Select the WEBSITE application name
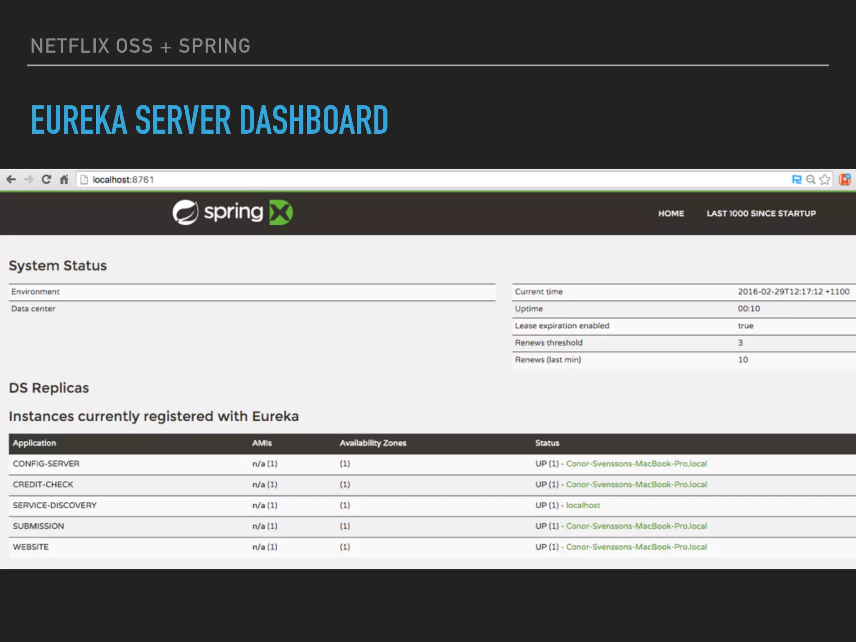 [x=31, y=547]
